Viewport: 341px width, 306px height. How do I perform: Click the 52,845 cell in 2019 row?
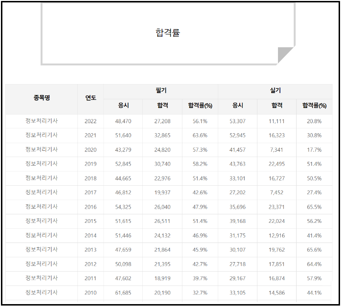click(123, 164)
